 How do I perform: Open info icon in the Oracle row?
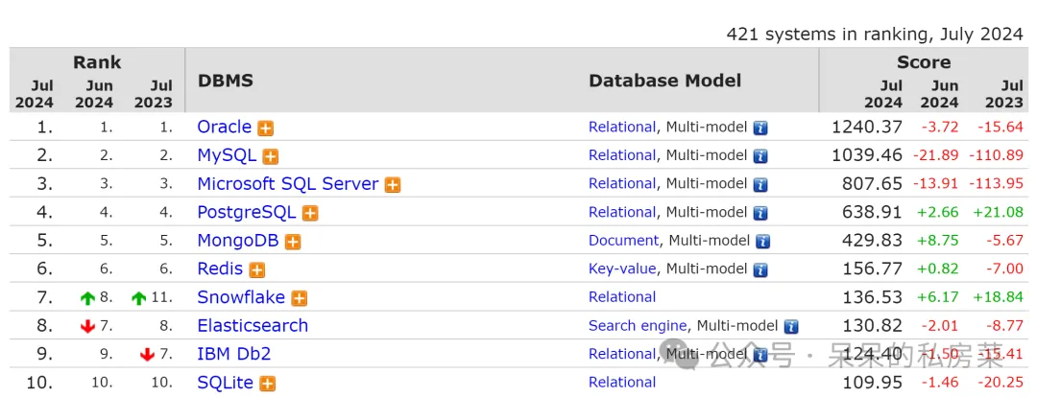(760, 128)
